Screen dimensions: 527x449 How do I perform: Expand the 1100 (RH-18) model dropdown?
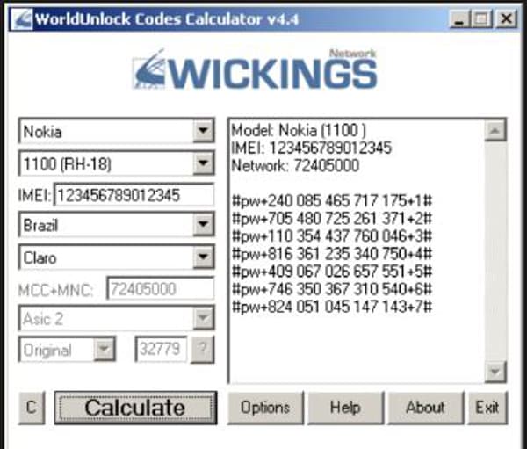(203, 163)
